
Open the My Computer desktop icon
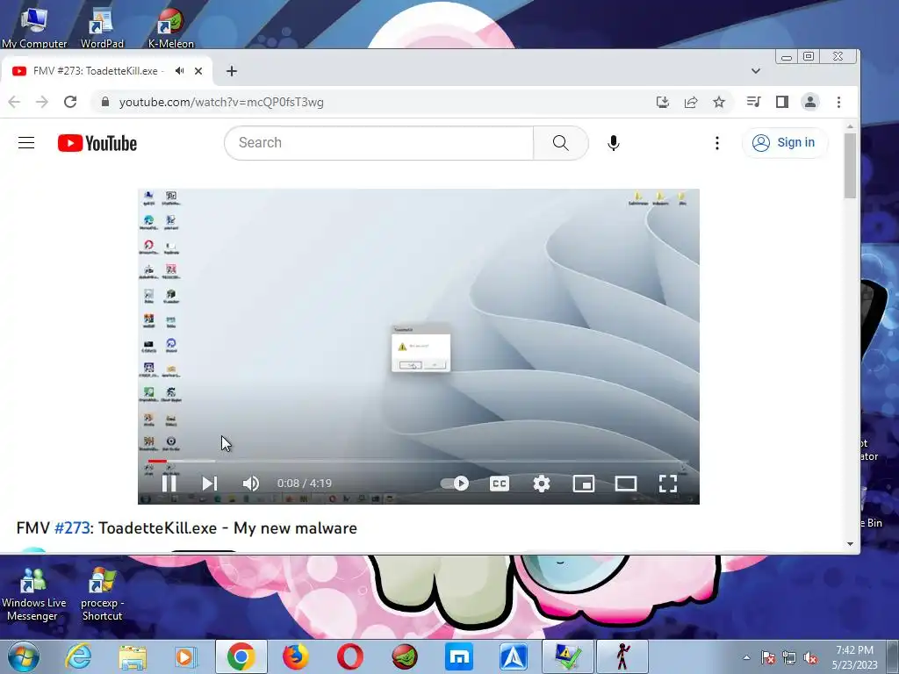point(34,25)
